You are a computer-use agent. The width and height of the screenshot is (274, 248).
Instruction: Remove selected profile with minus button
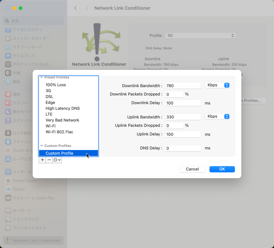click(x=49, y=160)
